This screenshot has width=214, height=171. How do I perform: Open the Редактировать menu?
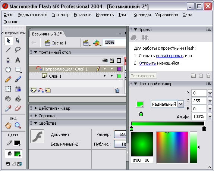coord(32,15)
